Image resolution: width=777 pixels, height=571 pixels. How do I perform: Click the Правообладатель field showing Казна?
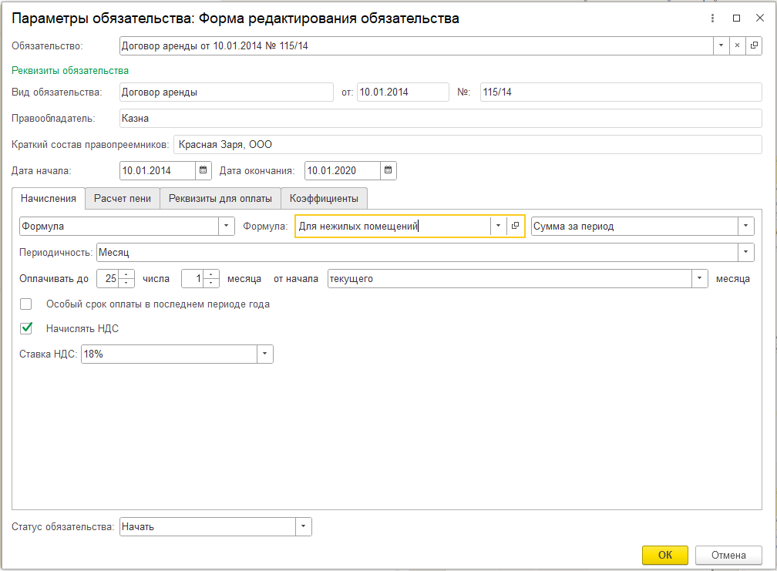(x=441, y=119)
